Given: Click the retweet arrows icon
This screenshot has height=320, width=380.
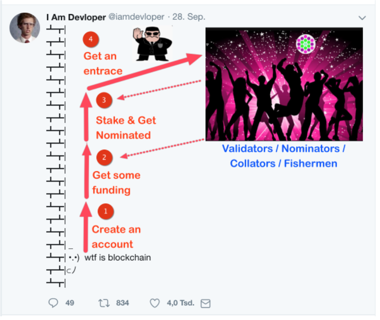Looking at the screenshot, I should 104,303.
